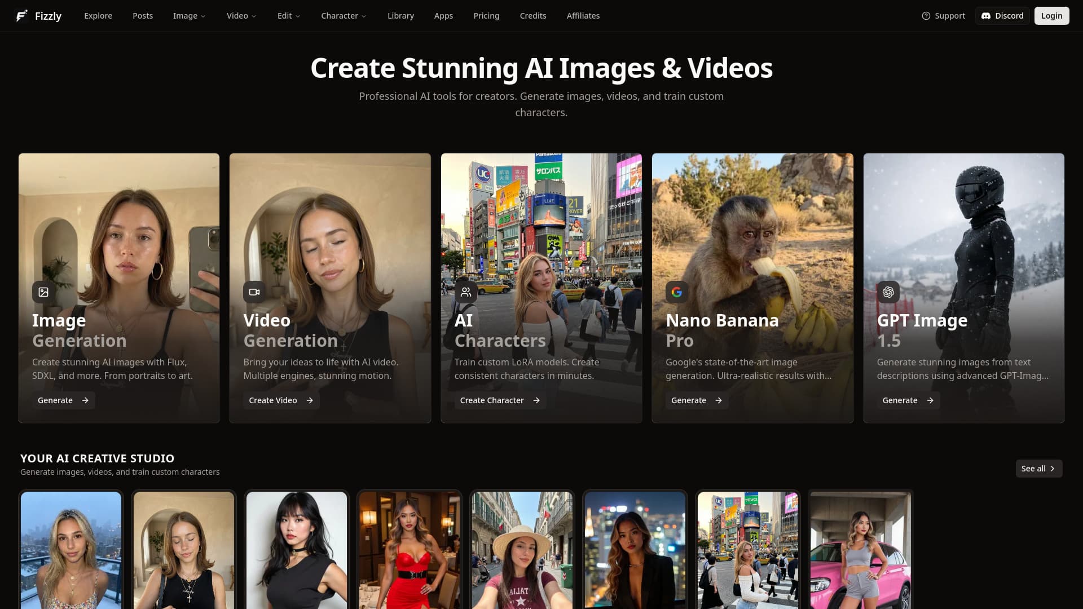Open the Pricing menu item
Image resolution: width=1083 pixels, height=609 pixels.
click(x=486, y=16)
